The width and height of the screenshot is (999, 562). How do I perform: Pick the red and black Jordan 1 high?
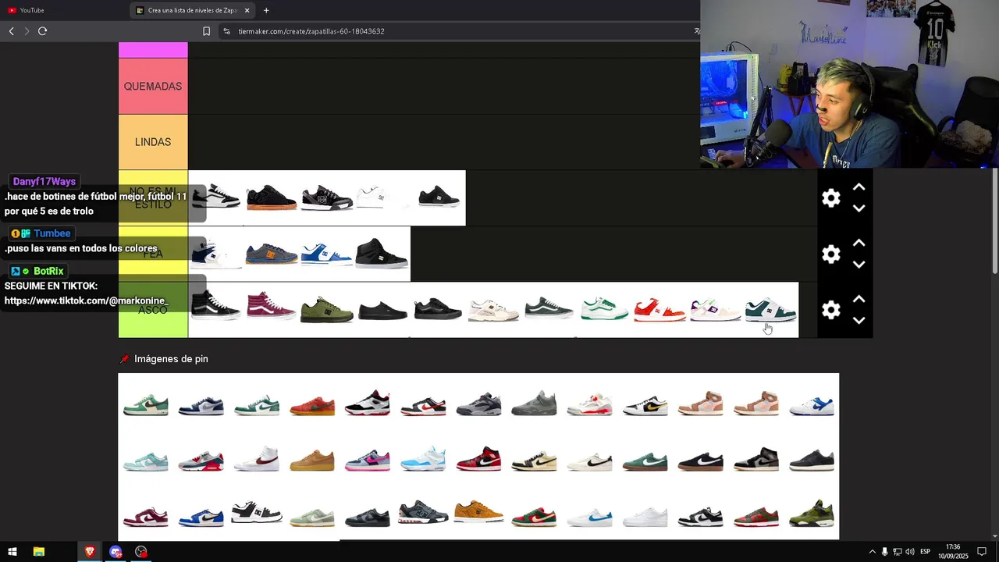coord(478,459)
